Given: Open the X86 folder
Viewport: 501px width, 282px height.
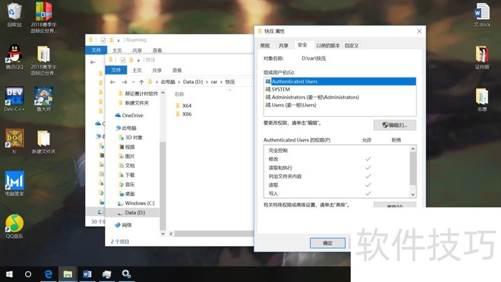Looking at the screenshot, I should tap(186, 115).
